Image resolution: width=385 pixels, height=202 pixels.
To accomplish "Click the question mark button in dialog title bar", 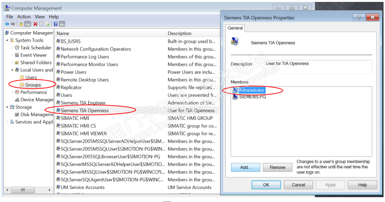I will coord(359,17).
